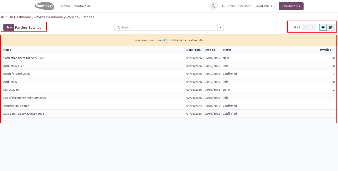Click the phone number icon
This screenshot has height=171, width=338.
coord(223,6)
